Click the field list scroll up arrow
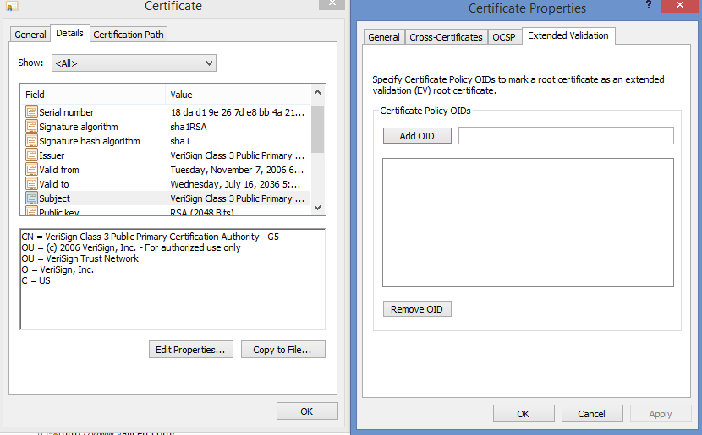 coord(318,93)
